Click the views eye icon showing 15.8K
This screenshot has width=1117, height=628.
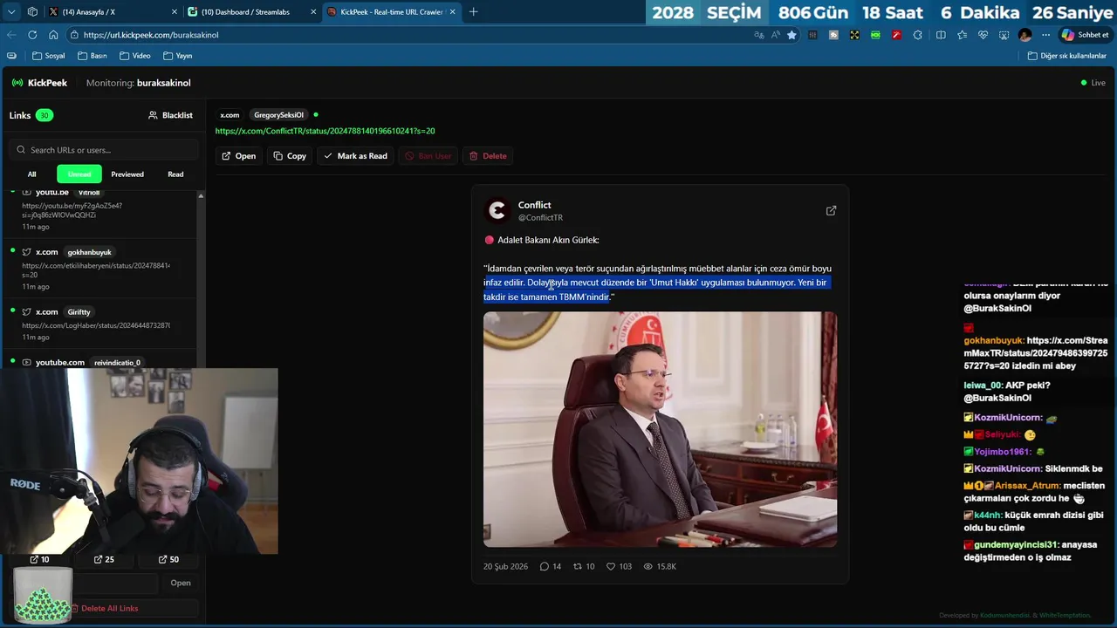(x=648, y=567)
